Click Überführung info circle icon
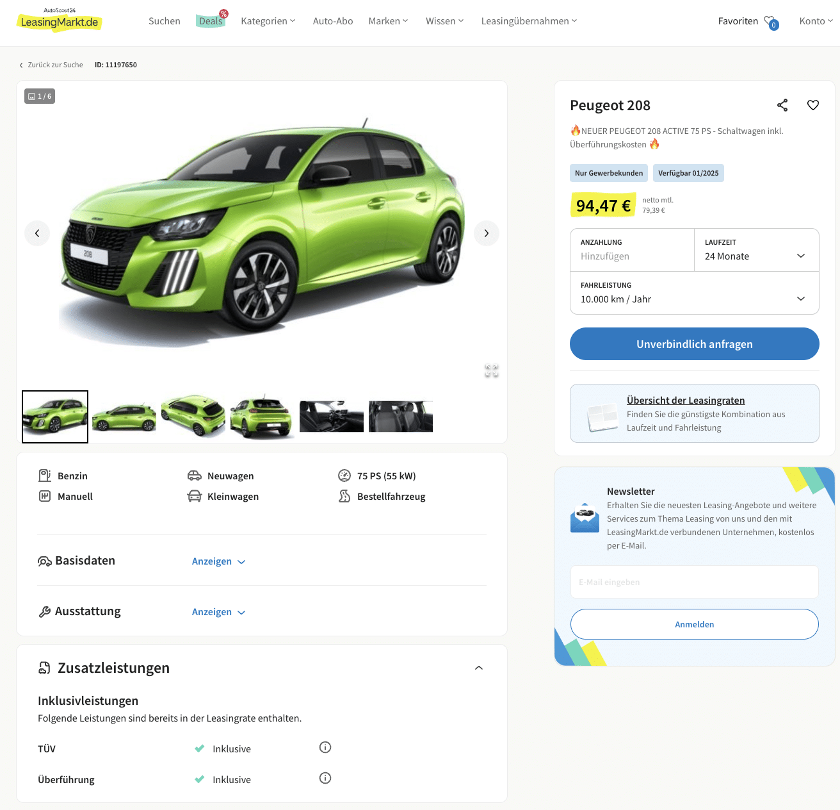Image resolution: width=840 pixels, height=810 pixels. pyautogui.click(x=325, y=778)
